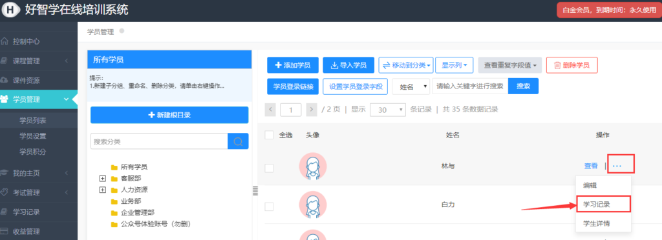Click the 搜索分类 input field

159,141
